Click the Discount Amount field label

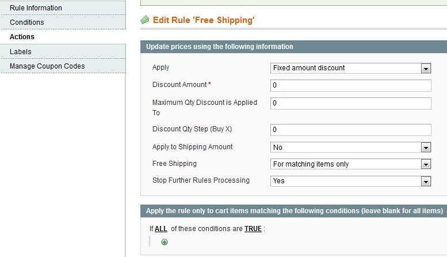click(179, 85)
